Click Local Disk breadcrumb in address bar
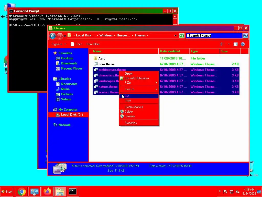This screenshot has width=262, height=197. click(x=85, y=35)
